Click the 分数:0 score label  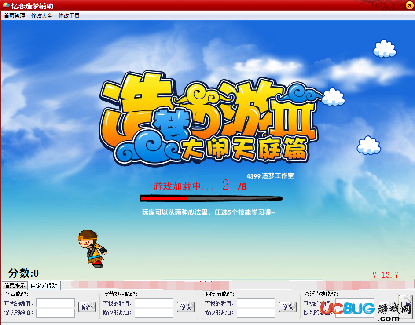click(x=23, y=273)
